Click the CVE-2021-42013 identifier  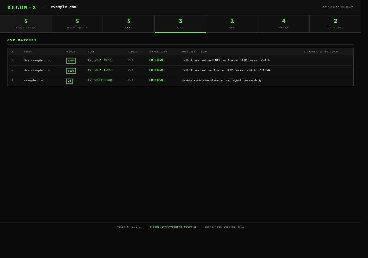[x=100, y=70]
